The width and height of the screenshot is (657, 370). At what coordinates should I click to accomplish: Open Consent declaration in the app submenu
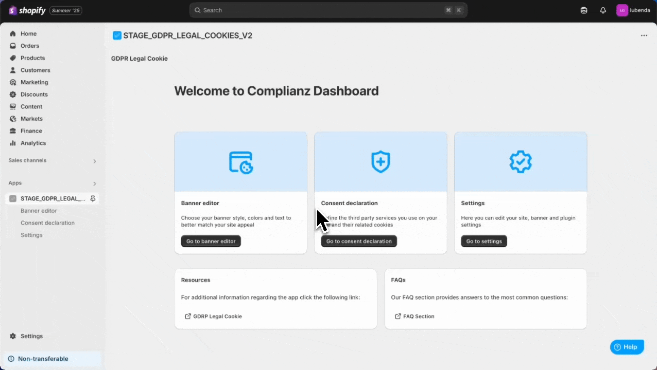coord(47,223)
